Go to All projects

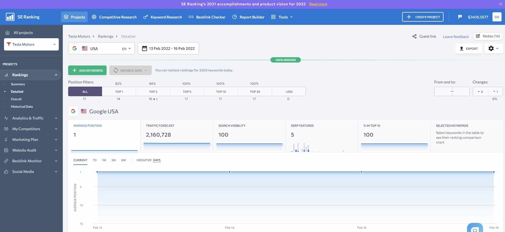pos(19,33)
